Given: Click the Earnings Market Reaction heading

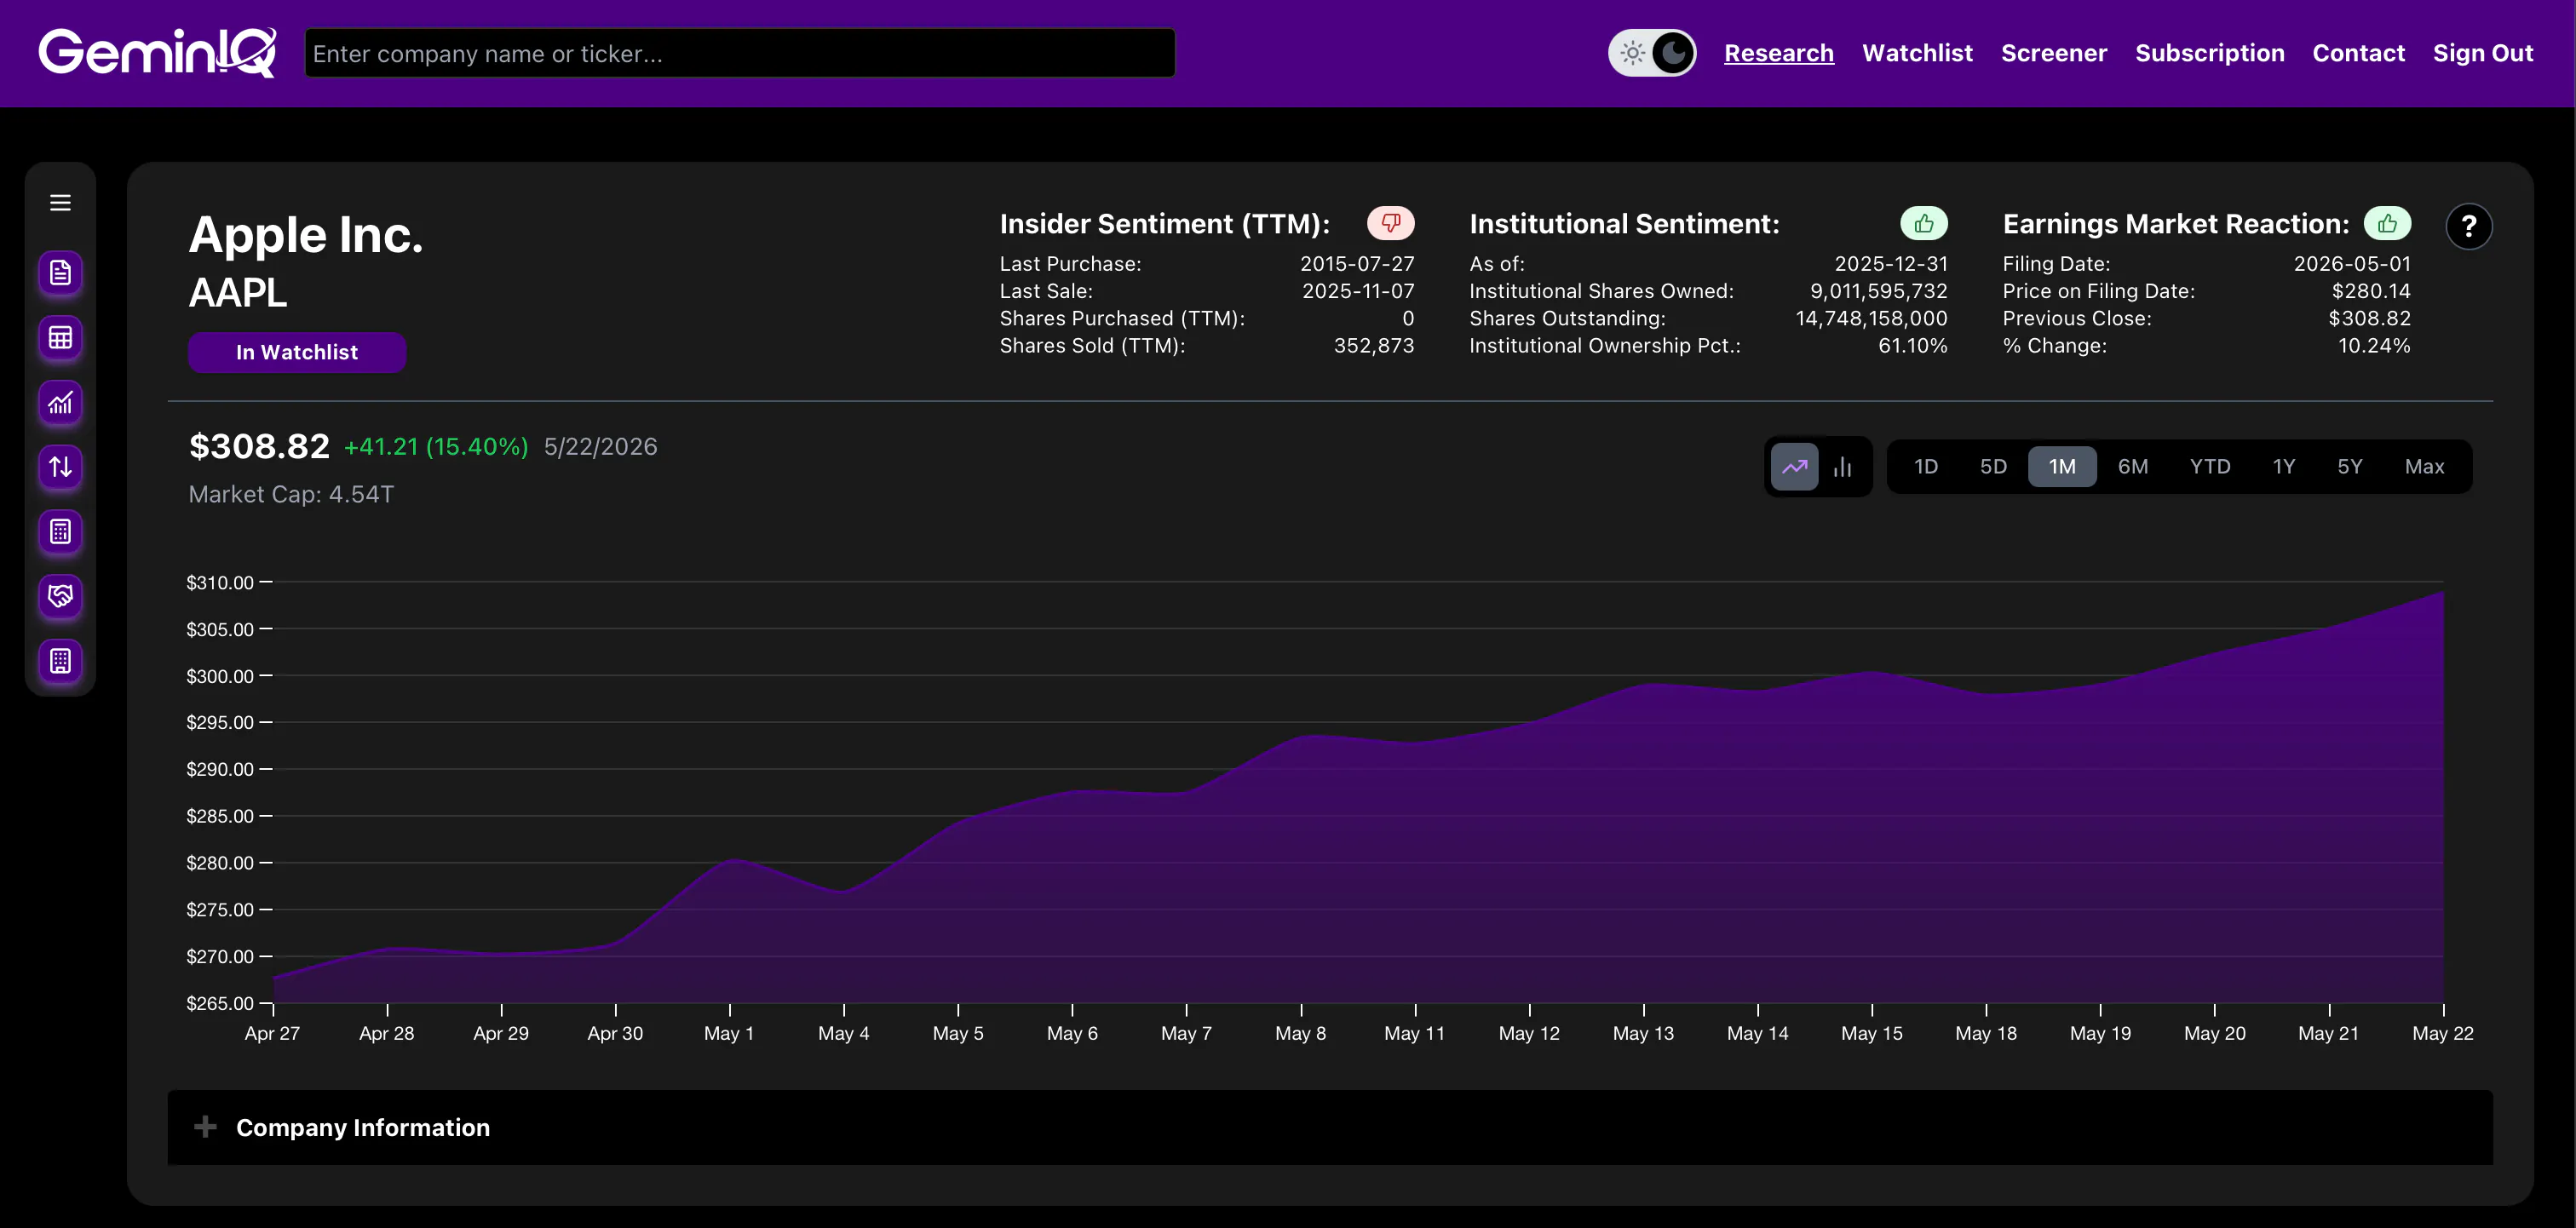Looking at the screenshot, I should click(2176, 224).
